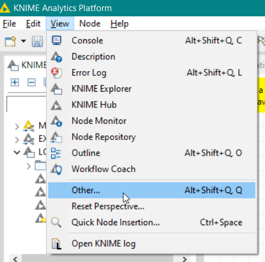Click the yellow hub mountpoint icon
Viewport: 265px width, 262px height.
click(x=29, y=126)
